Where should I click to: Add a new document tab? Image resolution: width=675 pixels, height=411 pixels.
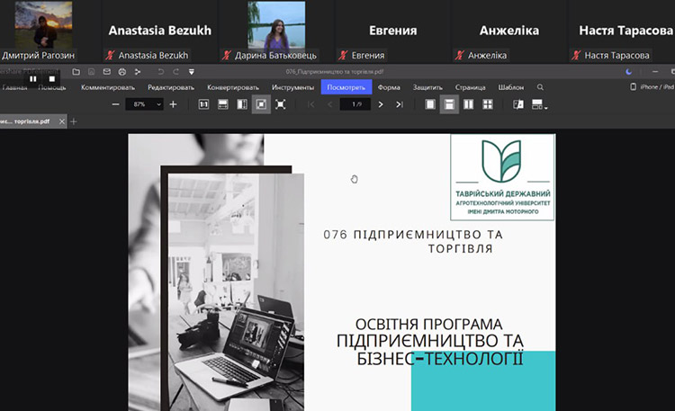point(74,121)
